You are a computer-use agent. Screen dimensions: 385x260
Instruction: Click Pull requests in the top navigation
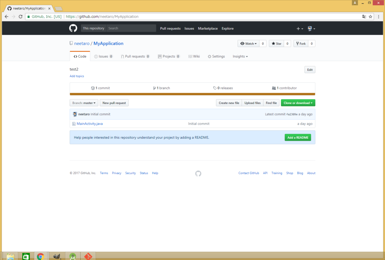(x=170, y=29)
